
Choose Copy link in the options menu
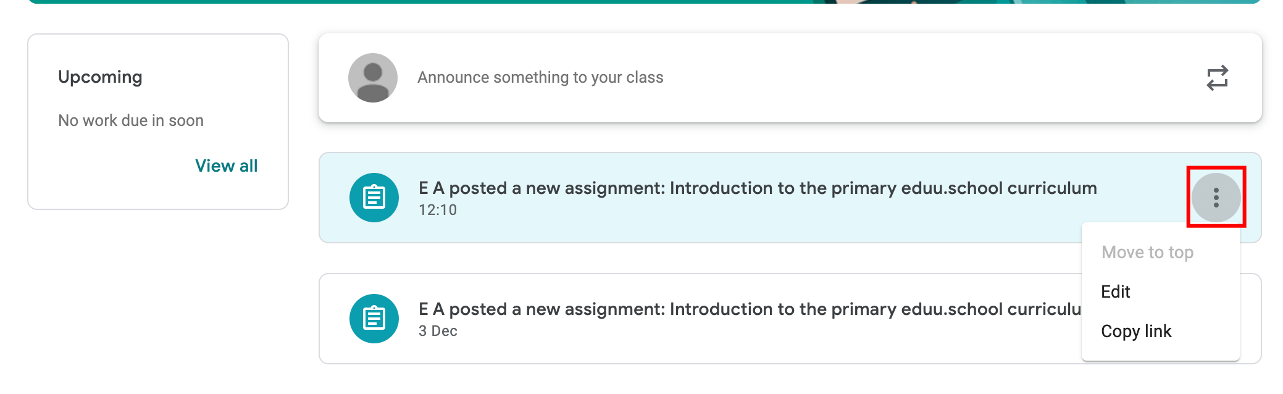(1135, 331)
